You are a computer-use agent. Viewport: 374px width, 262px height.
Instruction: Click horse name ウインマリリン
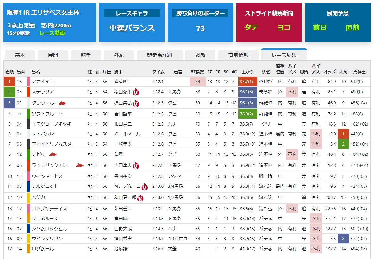47,239
